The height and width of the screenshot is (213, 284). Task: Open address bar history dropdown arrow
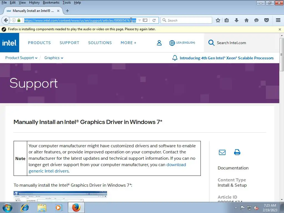coord(140,20)
